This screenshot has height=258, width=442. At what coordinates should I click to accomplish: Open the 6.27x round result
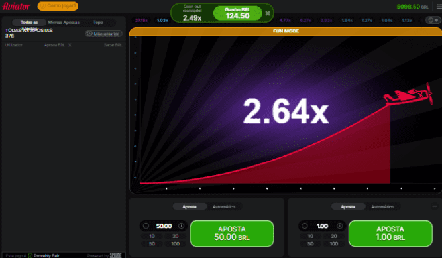coord(305,21)
